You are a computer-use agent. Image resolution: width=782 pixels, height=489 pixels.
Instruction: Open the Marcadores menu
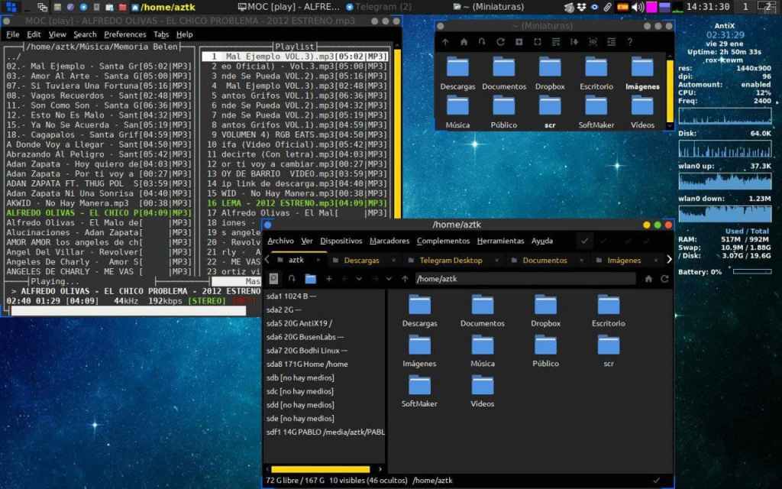[389, 241]
